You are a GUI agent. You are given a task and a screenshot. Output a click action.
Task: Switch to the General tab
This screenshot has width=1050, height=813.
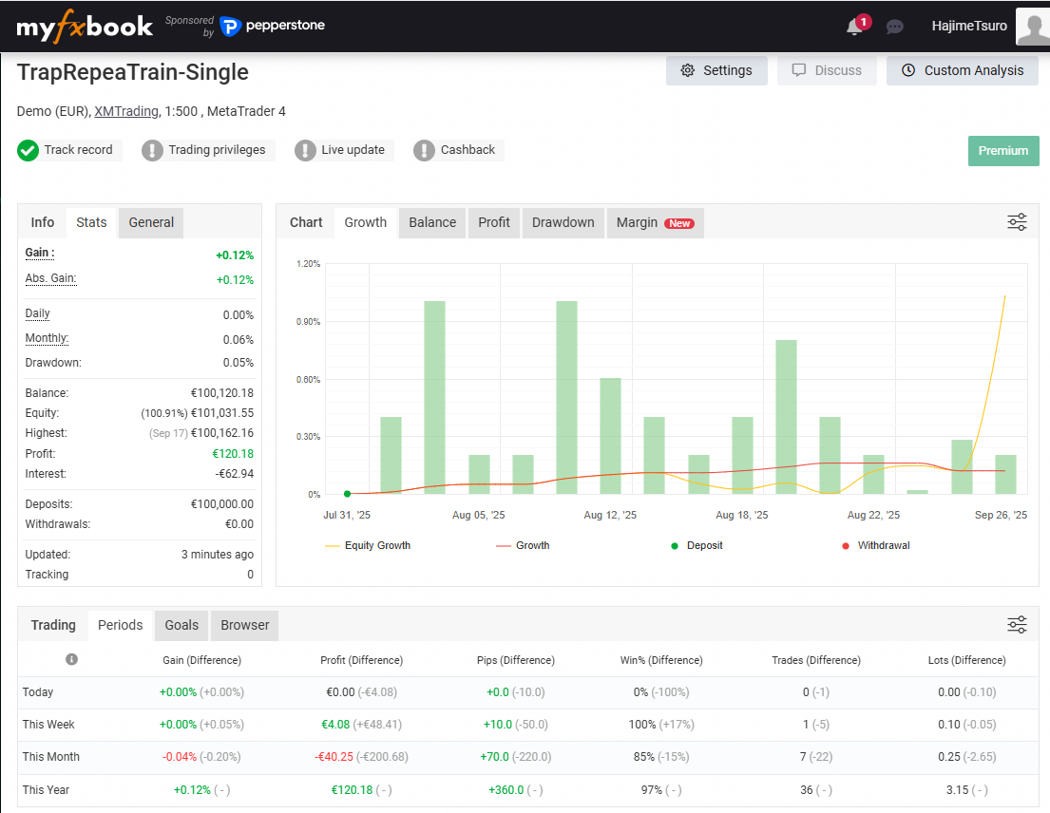coord(151,222)
